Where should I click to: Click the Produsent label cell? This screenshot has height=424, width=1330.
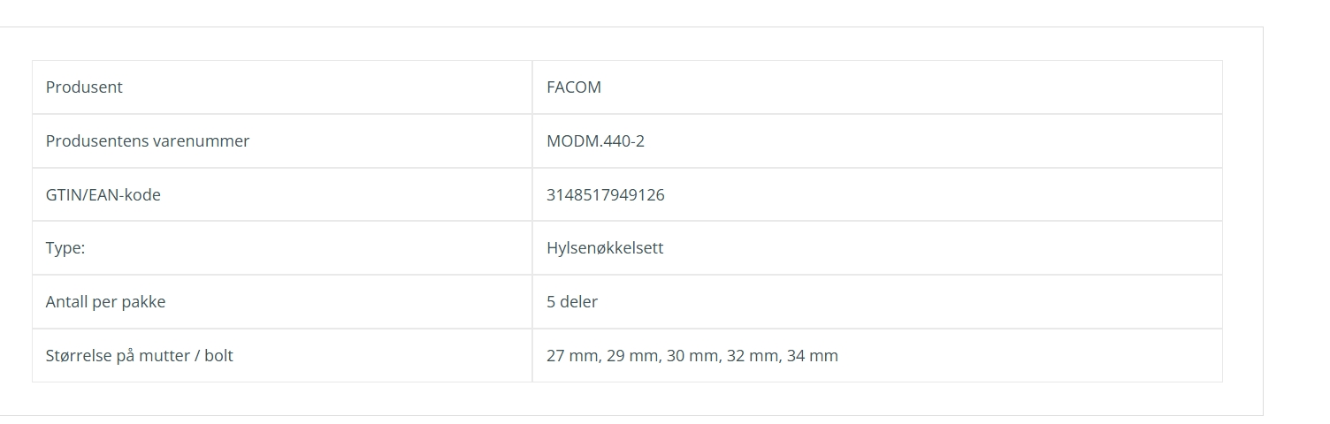pos(282,87)
